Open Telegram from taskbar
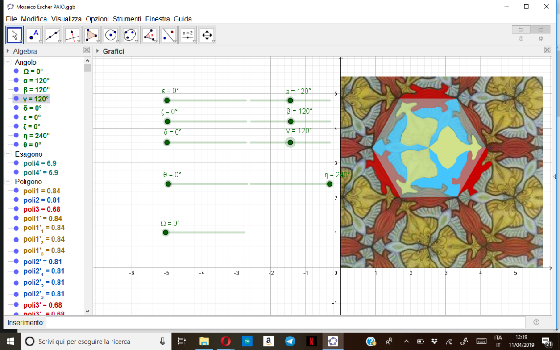560x350 pixels. (x=290, y=342)
